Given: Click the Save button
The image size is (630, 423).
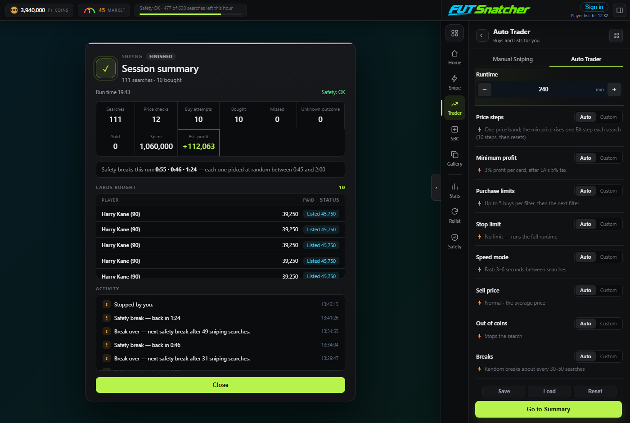Looking at the screenshot, I should coord(504,391).
